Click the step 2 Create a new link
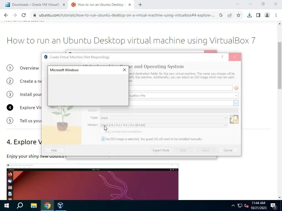 tap(31, 81)
